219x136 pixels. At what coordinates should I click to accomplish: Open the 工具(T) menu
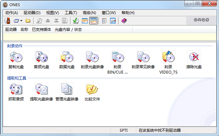coord(71,13)
